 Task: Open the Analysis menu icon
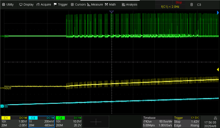pyautogui.click(x=123, y=4)
